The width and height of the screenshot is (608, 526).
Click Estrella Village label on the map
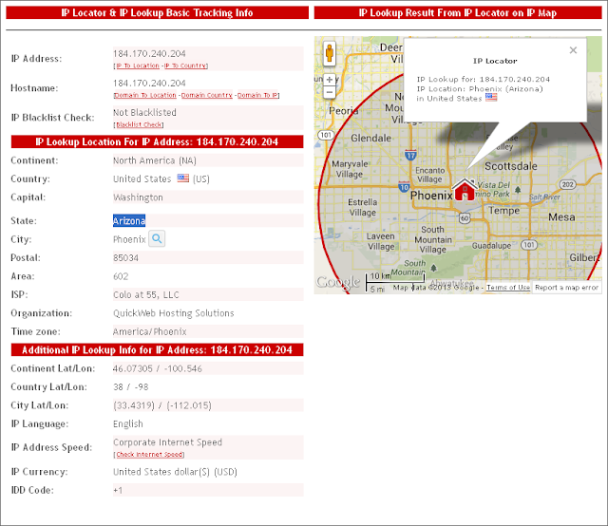(x=363, y=207)
